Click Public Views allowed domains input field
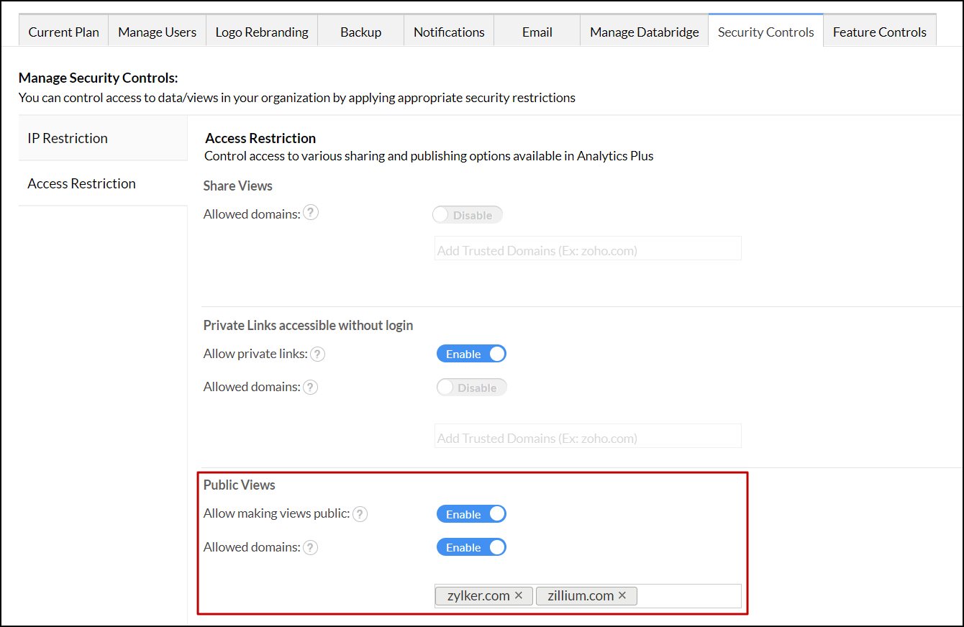The image size is (964, 627). point(687,596)
